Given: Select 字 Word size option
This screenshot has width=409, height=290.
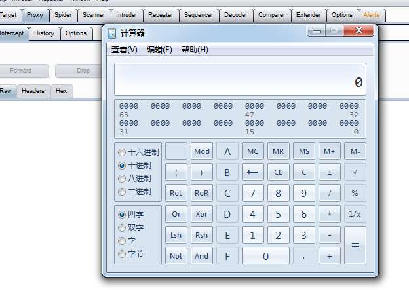Looking at the screenshot, I should click(127, 241).
